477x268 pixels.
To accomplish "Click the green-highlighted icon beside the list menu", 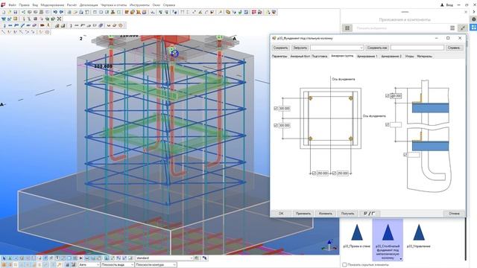I will click(x=463, y=28).
